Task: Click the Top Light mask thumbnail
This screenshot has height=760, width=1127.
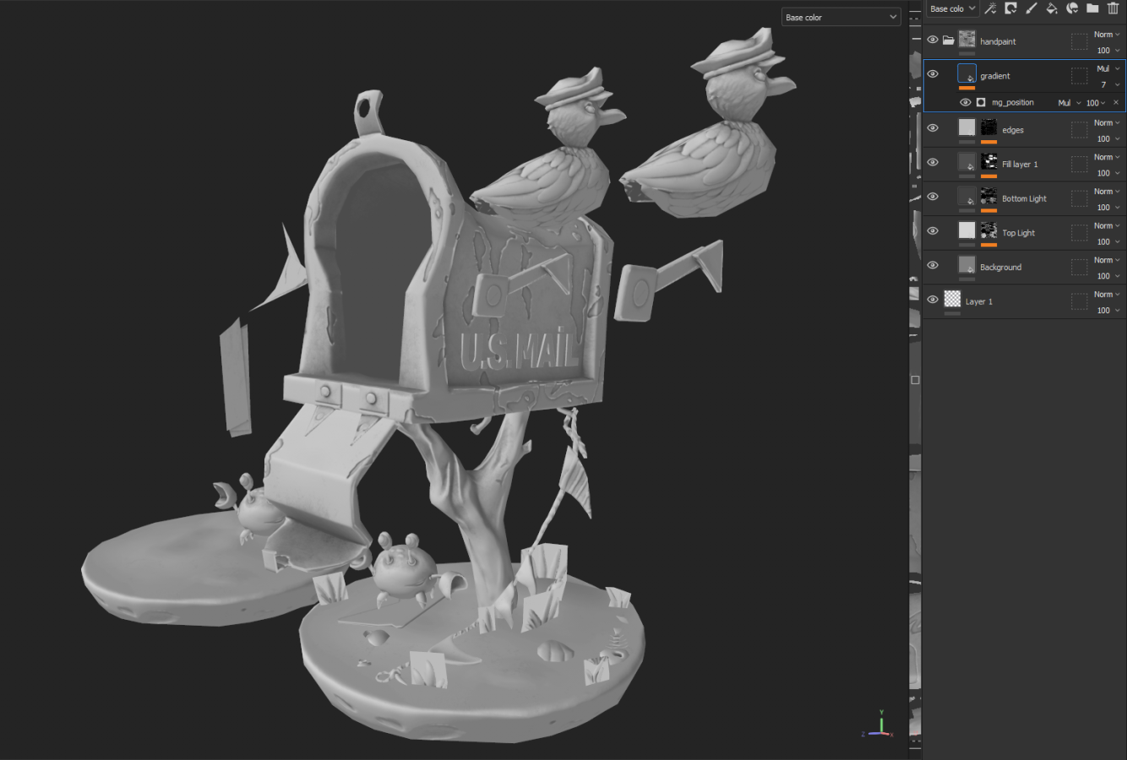Action: pos(988,230)
